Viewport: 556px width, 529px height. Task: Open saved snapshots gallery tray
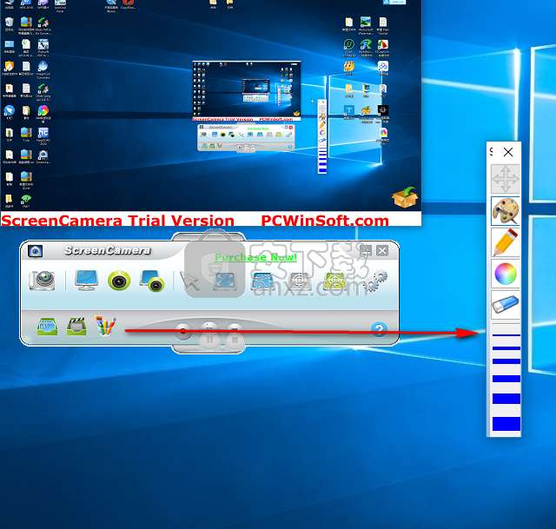(47, 327)
